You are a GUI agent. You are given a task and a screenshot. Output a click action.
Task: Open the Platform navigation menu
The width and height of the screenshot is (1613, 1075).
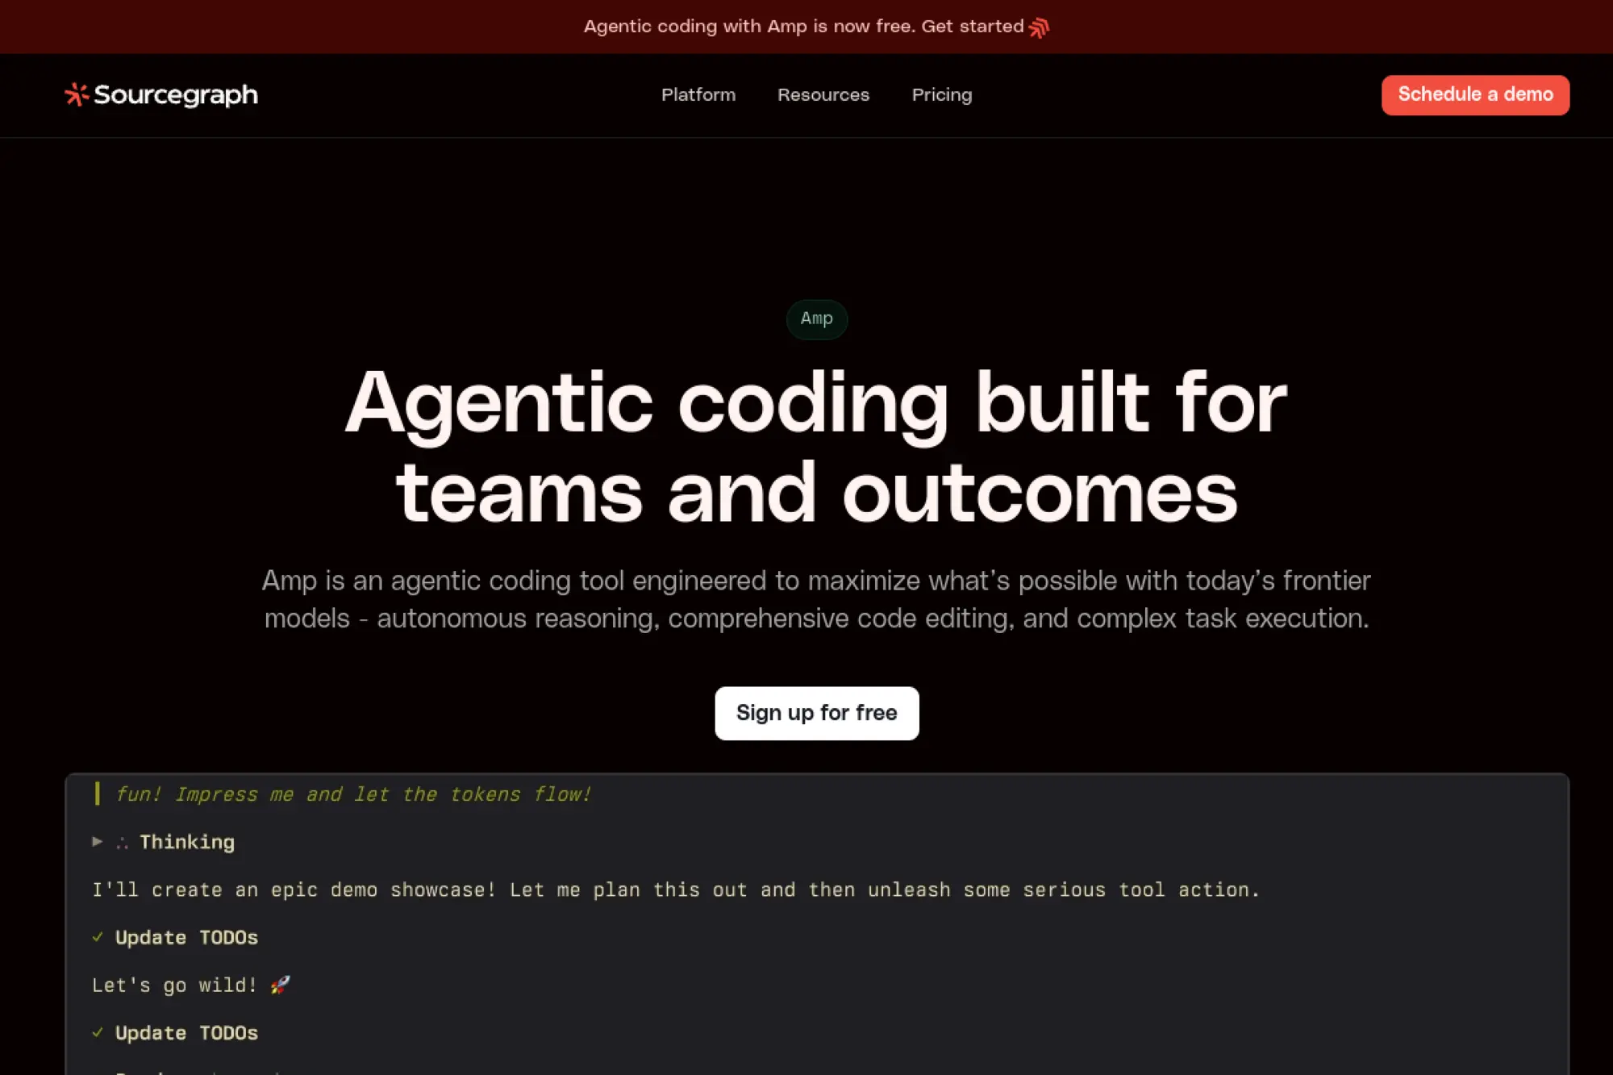(x=698, y=95)
